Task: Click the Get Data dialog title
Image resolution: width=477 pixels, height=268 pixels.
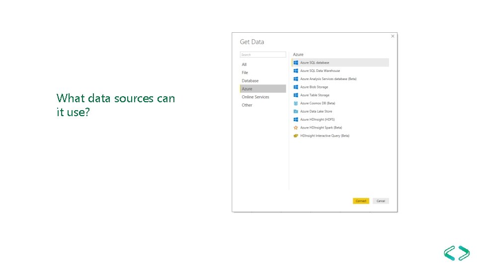Action: [x=252, y=42]
